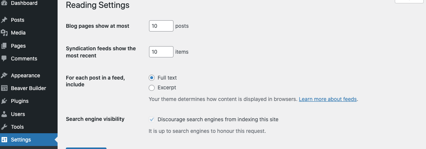
Task: Click the Pages icon in sidebar
Action: point(4,46)
